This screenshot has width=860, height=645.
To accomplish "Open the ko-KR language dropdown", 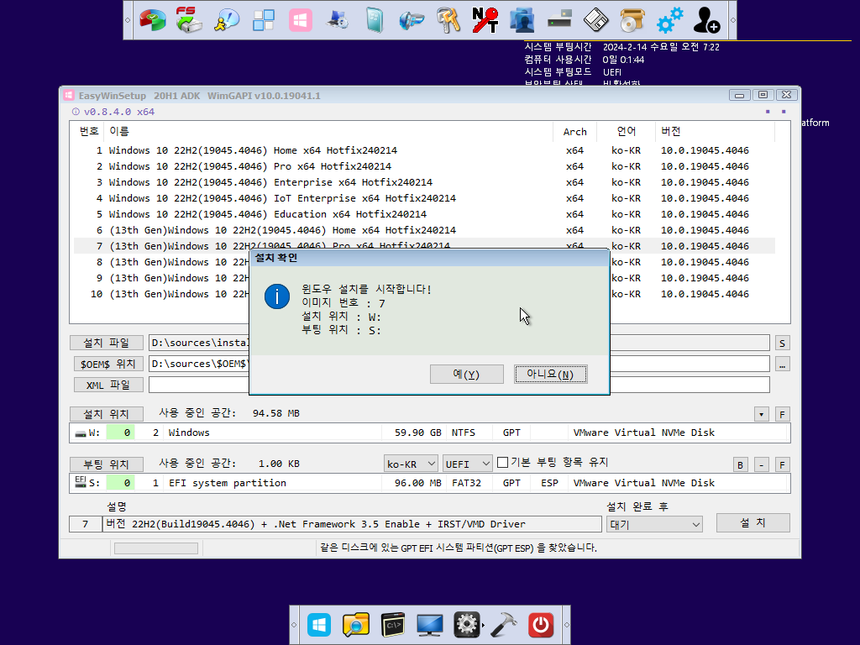I will click(x=411, y=464).
